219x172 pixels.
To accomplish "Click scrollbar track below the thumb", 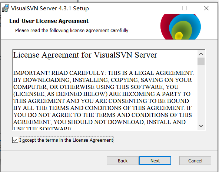I will click(201, 94).
